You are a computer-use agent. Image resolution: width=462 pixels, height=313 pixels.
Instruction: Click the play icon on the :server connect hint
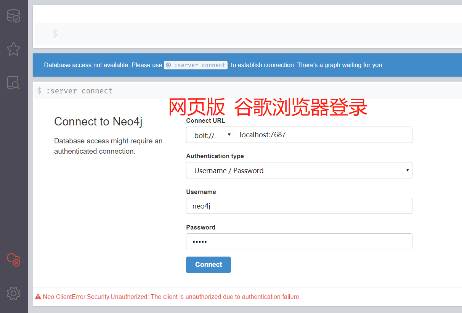pyautogui.click(x=168, y=65)
